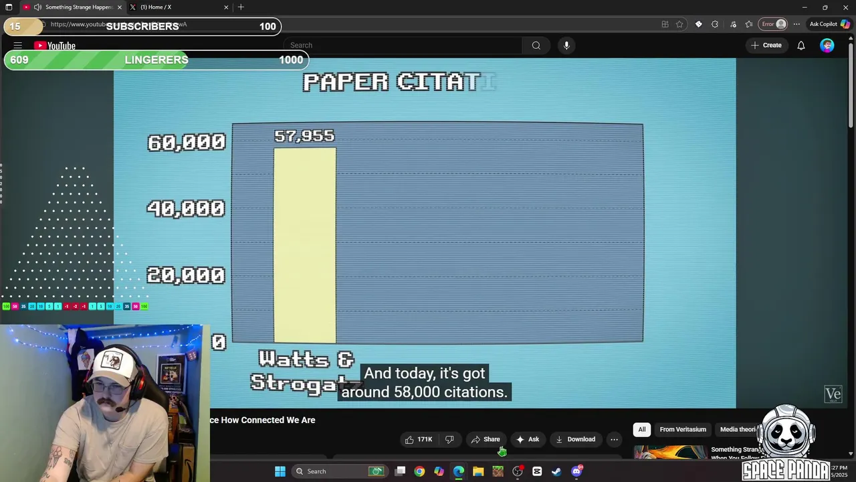Click the 20,000 axis label
This screenshot has height=482, width=856.
(x=186, y=275)
